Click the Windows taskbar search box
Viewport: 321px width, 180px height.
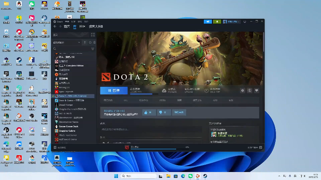point(138,176)
